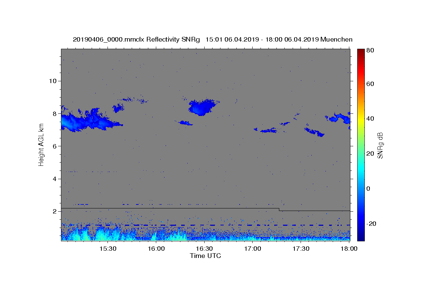
Task: Click the 'Time UTC' x-axis label
Action: point(205,256)
